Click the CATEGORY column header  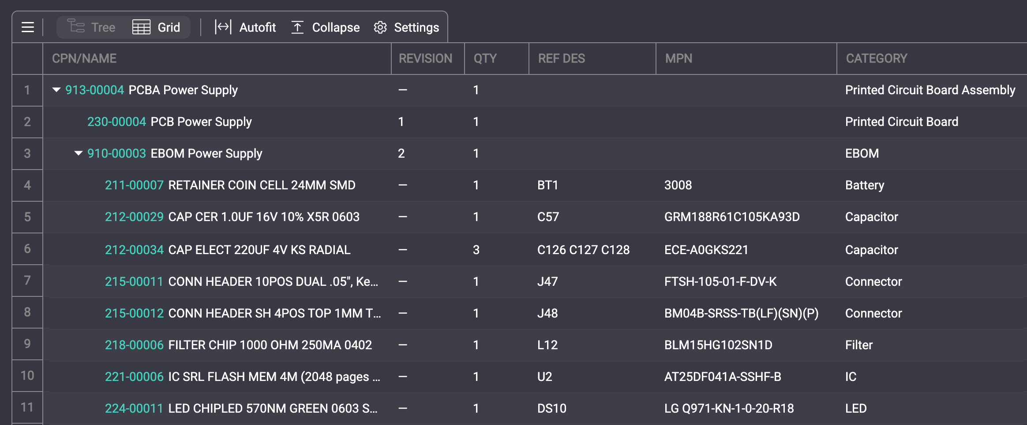(x=876, y=59)
